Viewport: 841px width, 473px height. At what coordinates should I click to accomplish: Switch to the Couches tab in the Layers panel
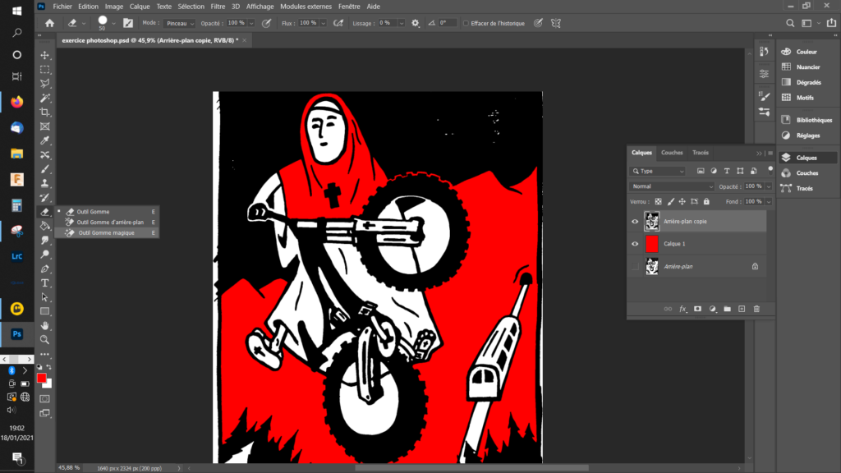pos(672,153)
